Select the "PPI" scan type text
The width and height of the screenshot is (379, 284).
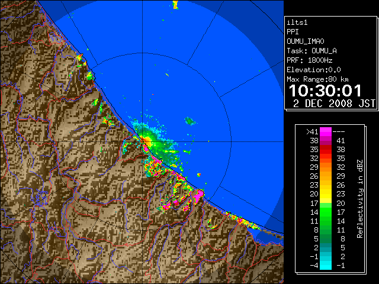[293, 32]
